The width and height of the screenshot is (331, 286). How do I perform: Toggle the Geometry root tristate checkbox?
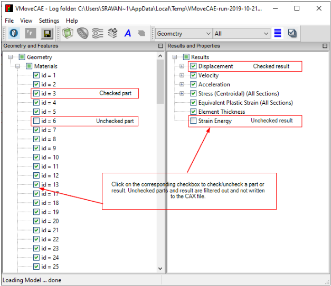click(x=22, y=57)
